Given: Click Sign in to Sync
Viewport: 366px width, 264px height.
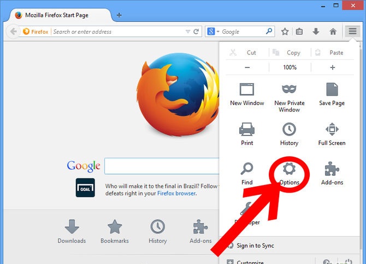Looking at the screenshot, I should point(255,245).
